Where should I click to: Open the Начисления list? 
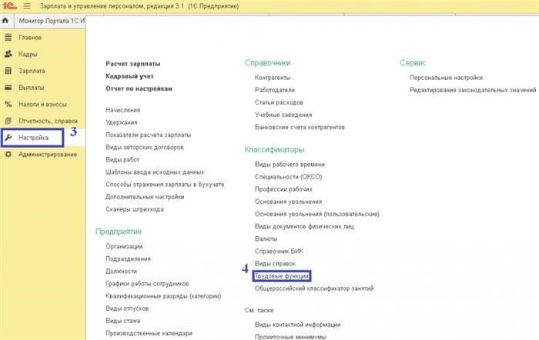[122, 110]
